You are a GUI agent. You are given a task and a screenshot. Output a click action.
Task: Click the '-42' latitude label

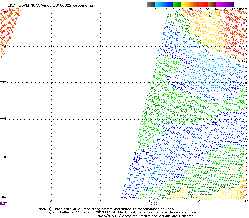tap(3, 45)
